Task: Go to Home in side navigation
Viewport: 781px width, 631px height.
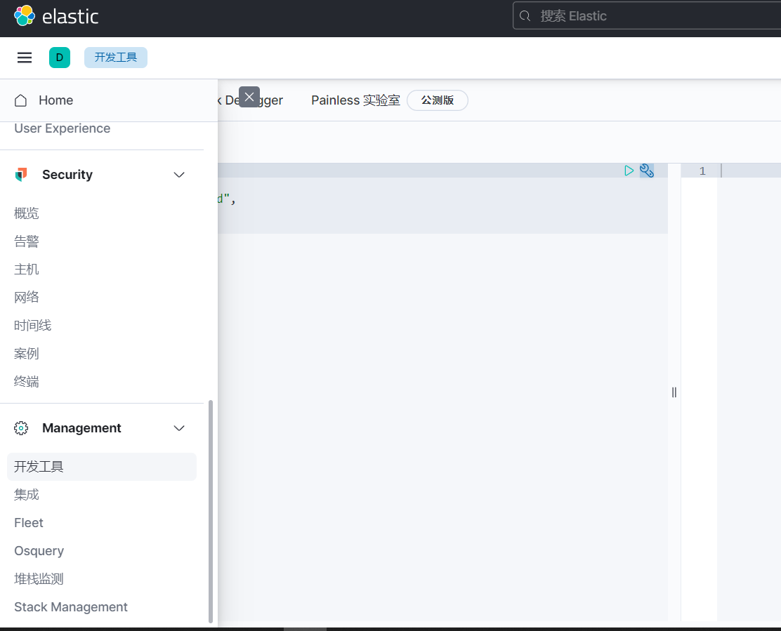Action: (x=55, y=100)
